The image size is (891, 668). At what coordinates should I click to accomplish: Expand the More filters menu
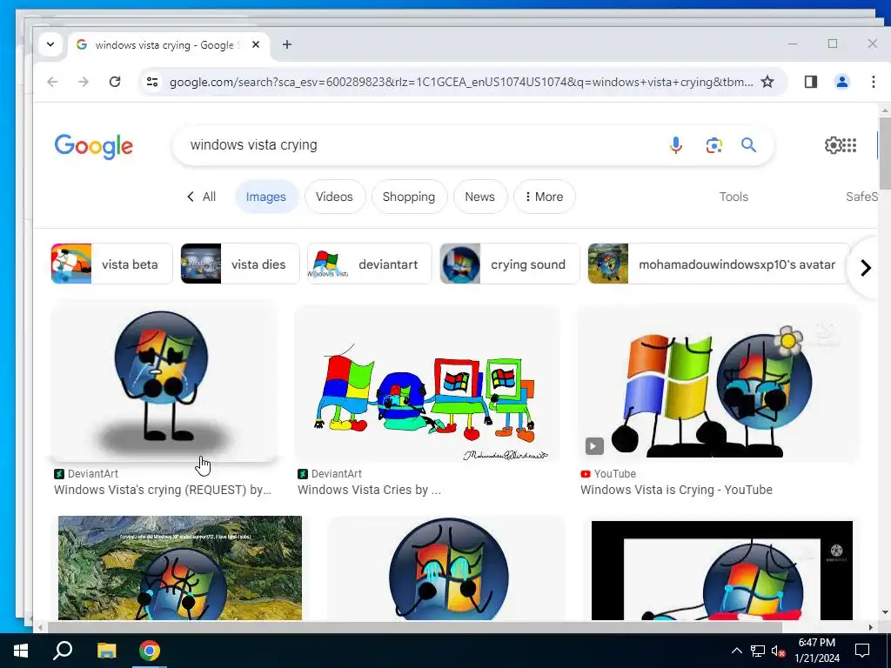(544, 197)
